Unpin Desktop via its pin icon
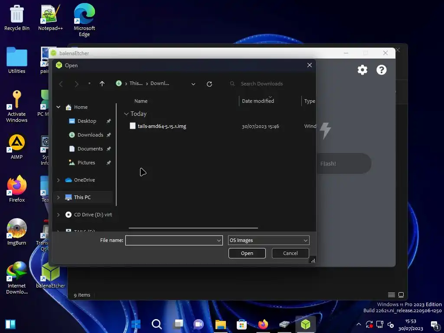 coord(109,121)
